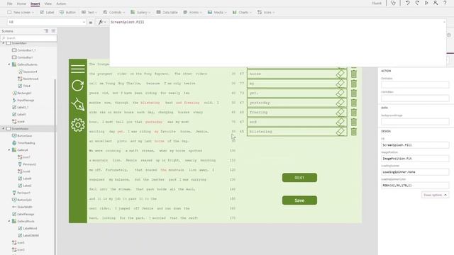This screenshot has height=255, width=454.
Task: Open the Text dropdown in ribbon
Action: [89, 13]
